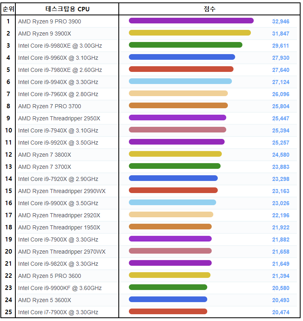Image resolution: width=303 pixels, height=321 pixels.
Task: Click the score value 21,658
Action: (x=281, y=252)
